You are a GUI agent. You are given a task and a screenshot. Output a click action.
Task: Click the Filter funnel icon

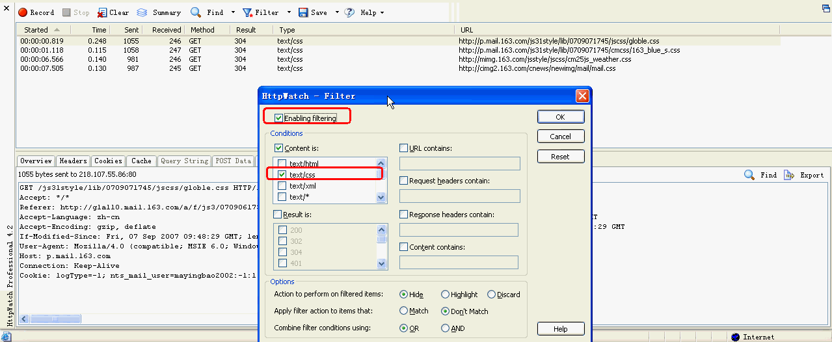tap(248, 12)
